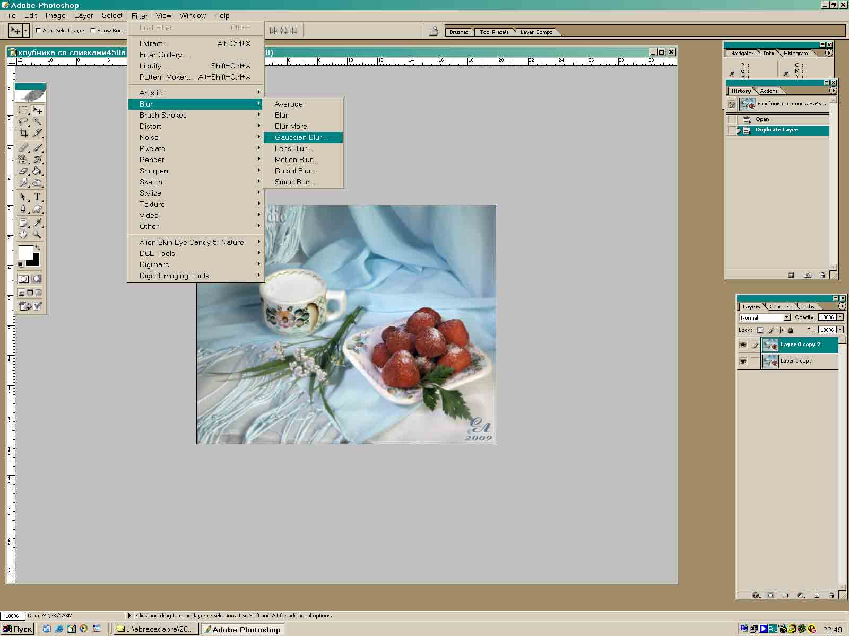Click the white foreground color swatch
This screenshot has width=849, height=636.
click(25, 253)
